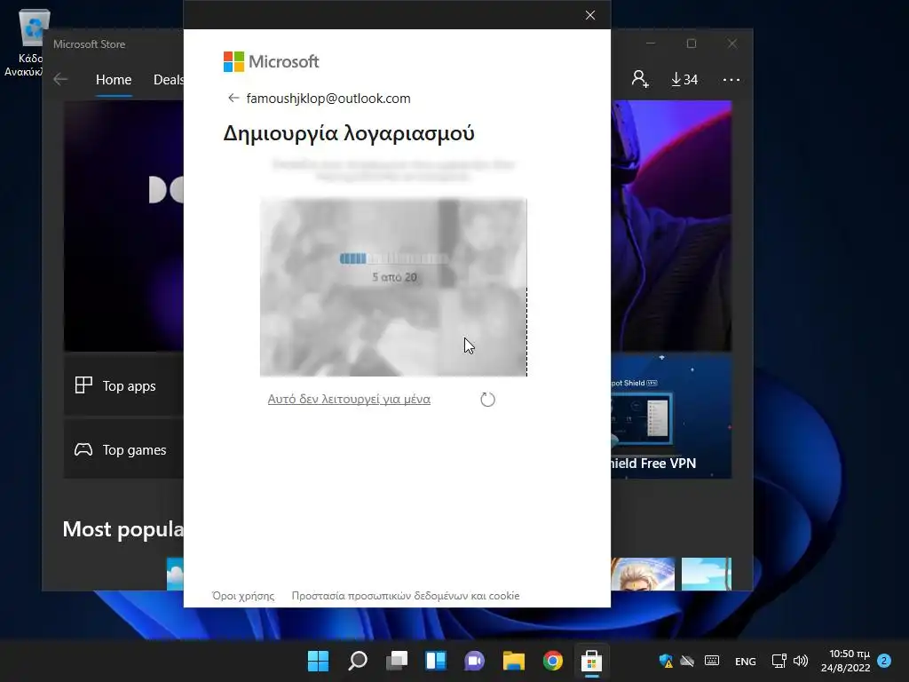Minimize the Microsoft Store window
Image resolution: width=909 pixels, height=682 pixels.
(651, 44)
